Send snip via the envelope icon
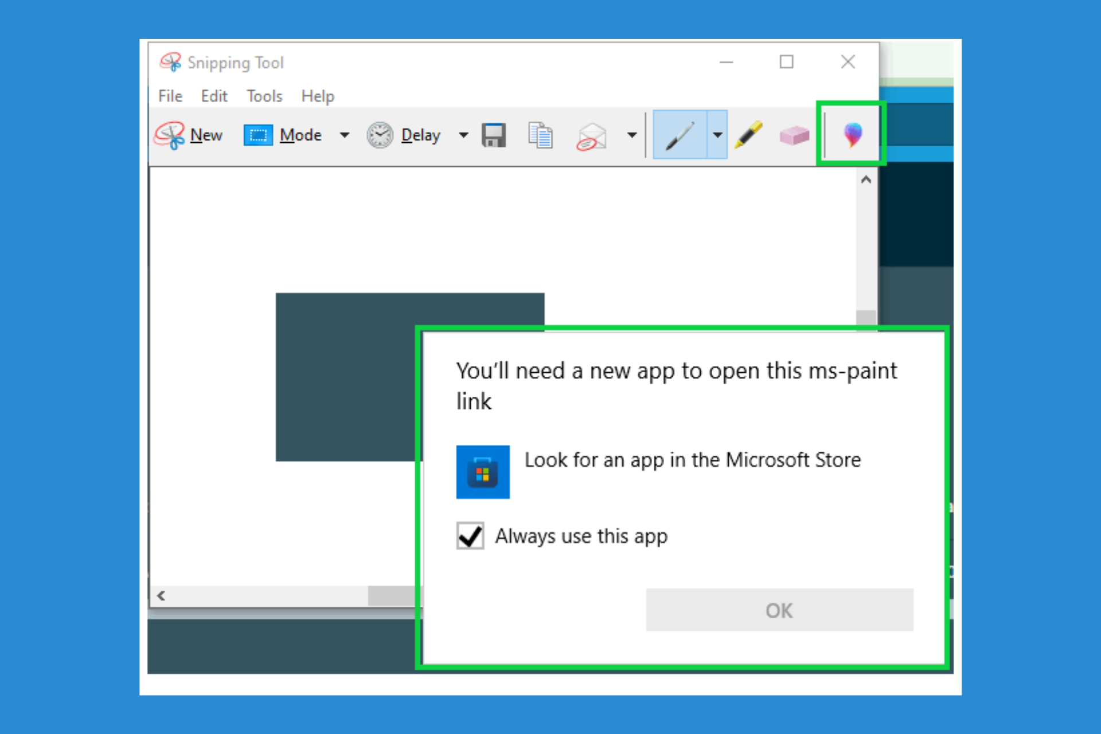Screen dimensions: 1101x734 pyautogui.click(x=592, y=136)
